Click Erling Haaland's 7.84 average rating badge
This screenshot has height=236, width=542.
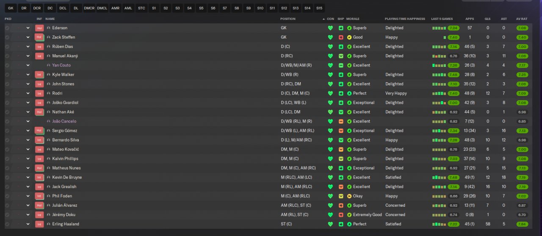click(x=523, y=224)
